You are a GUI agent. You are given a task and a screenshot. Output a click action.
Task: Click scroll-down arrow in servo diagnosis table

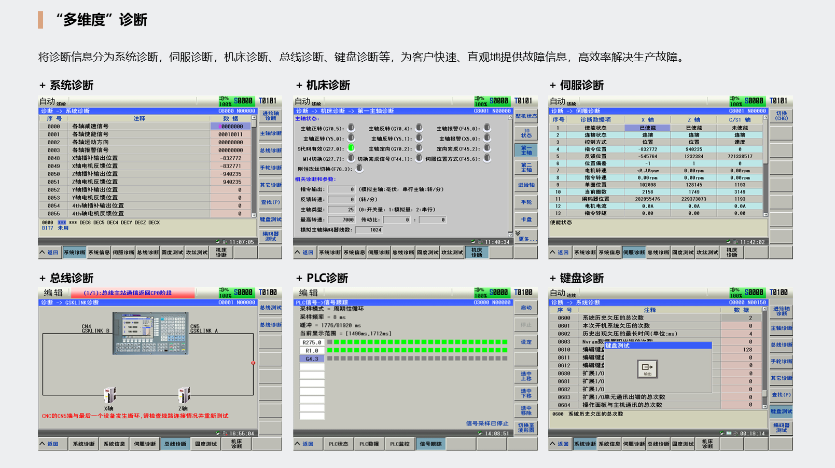click(765, 214)
